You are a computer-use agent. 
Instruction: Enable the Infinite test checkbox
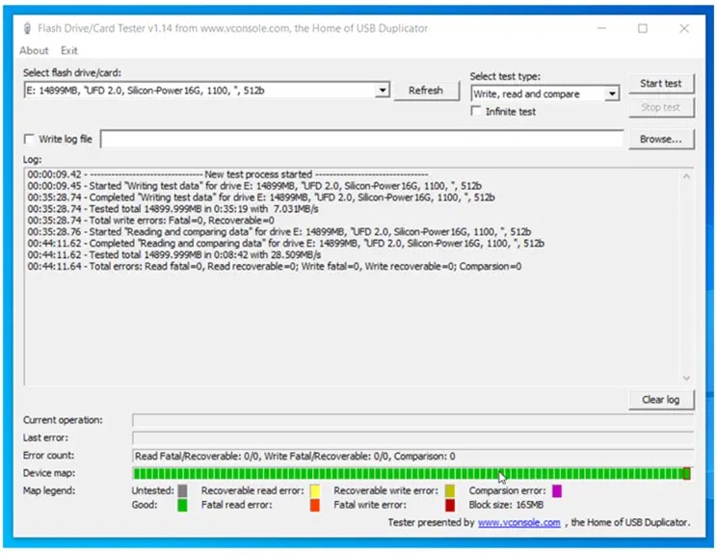476,111
